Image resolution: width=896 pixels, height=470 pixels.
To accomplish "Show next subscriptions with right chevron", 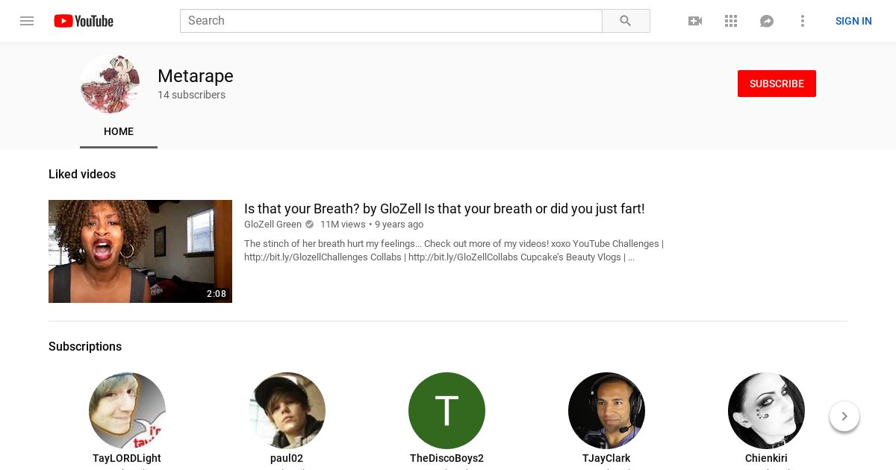I will 844,416.
